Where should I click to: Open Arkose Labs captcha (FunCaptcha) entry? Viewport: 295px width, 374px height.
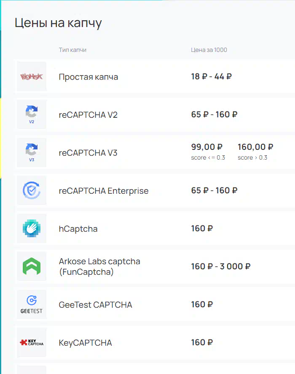99,266
